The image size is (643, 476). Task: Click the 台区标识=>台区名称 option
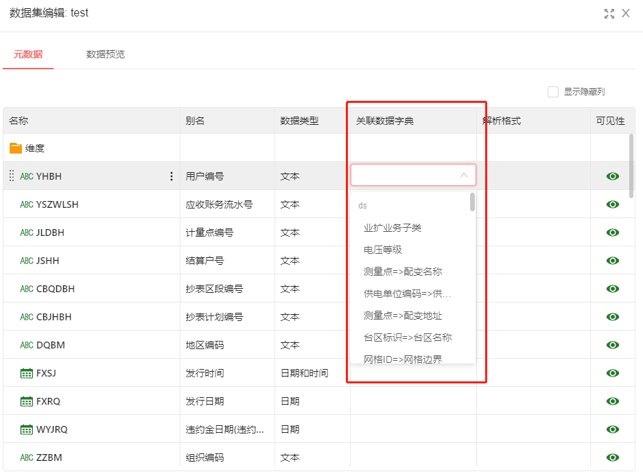pyautogui.click(x=408, y=337)
